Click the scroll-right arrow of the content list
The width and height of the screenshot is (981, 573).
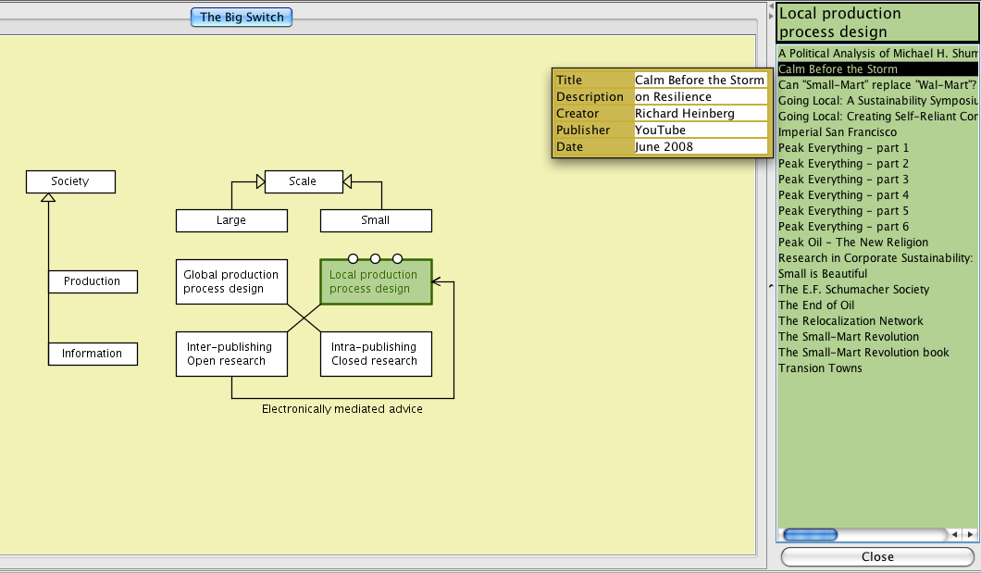click(x=970, y=534)
